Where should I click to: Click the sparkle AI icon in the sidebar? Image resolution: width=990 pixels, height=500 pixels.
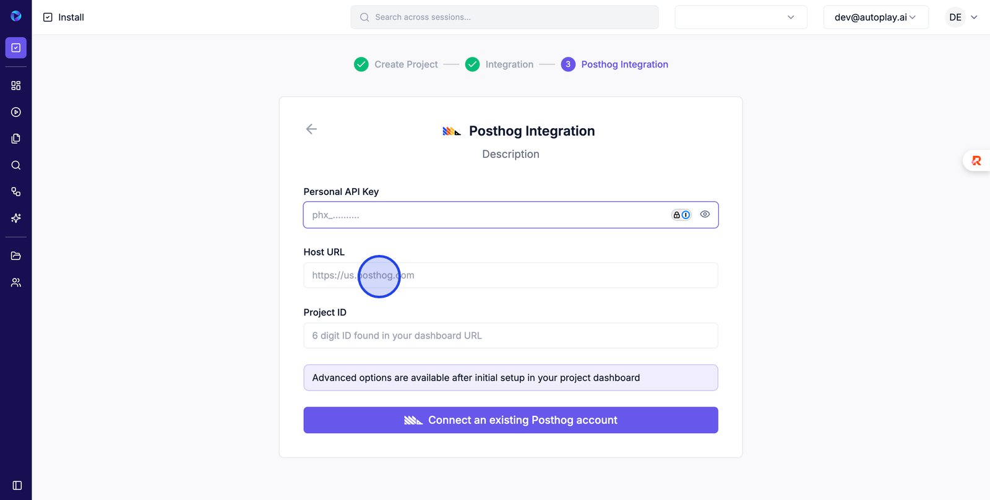(x=16, y=218)
